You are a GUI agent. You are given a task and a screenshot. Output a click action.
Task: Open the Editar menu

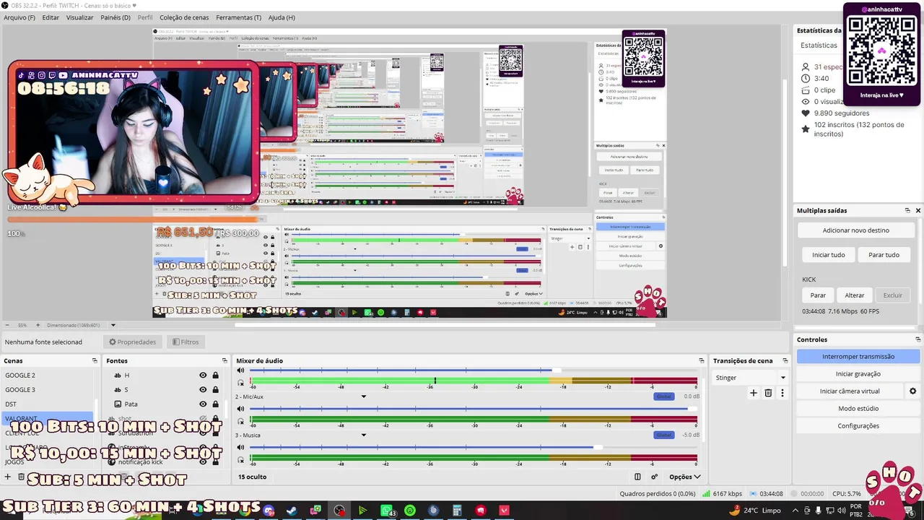click(x=51, y=17)
